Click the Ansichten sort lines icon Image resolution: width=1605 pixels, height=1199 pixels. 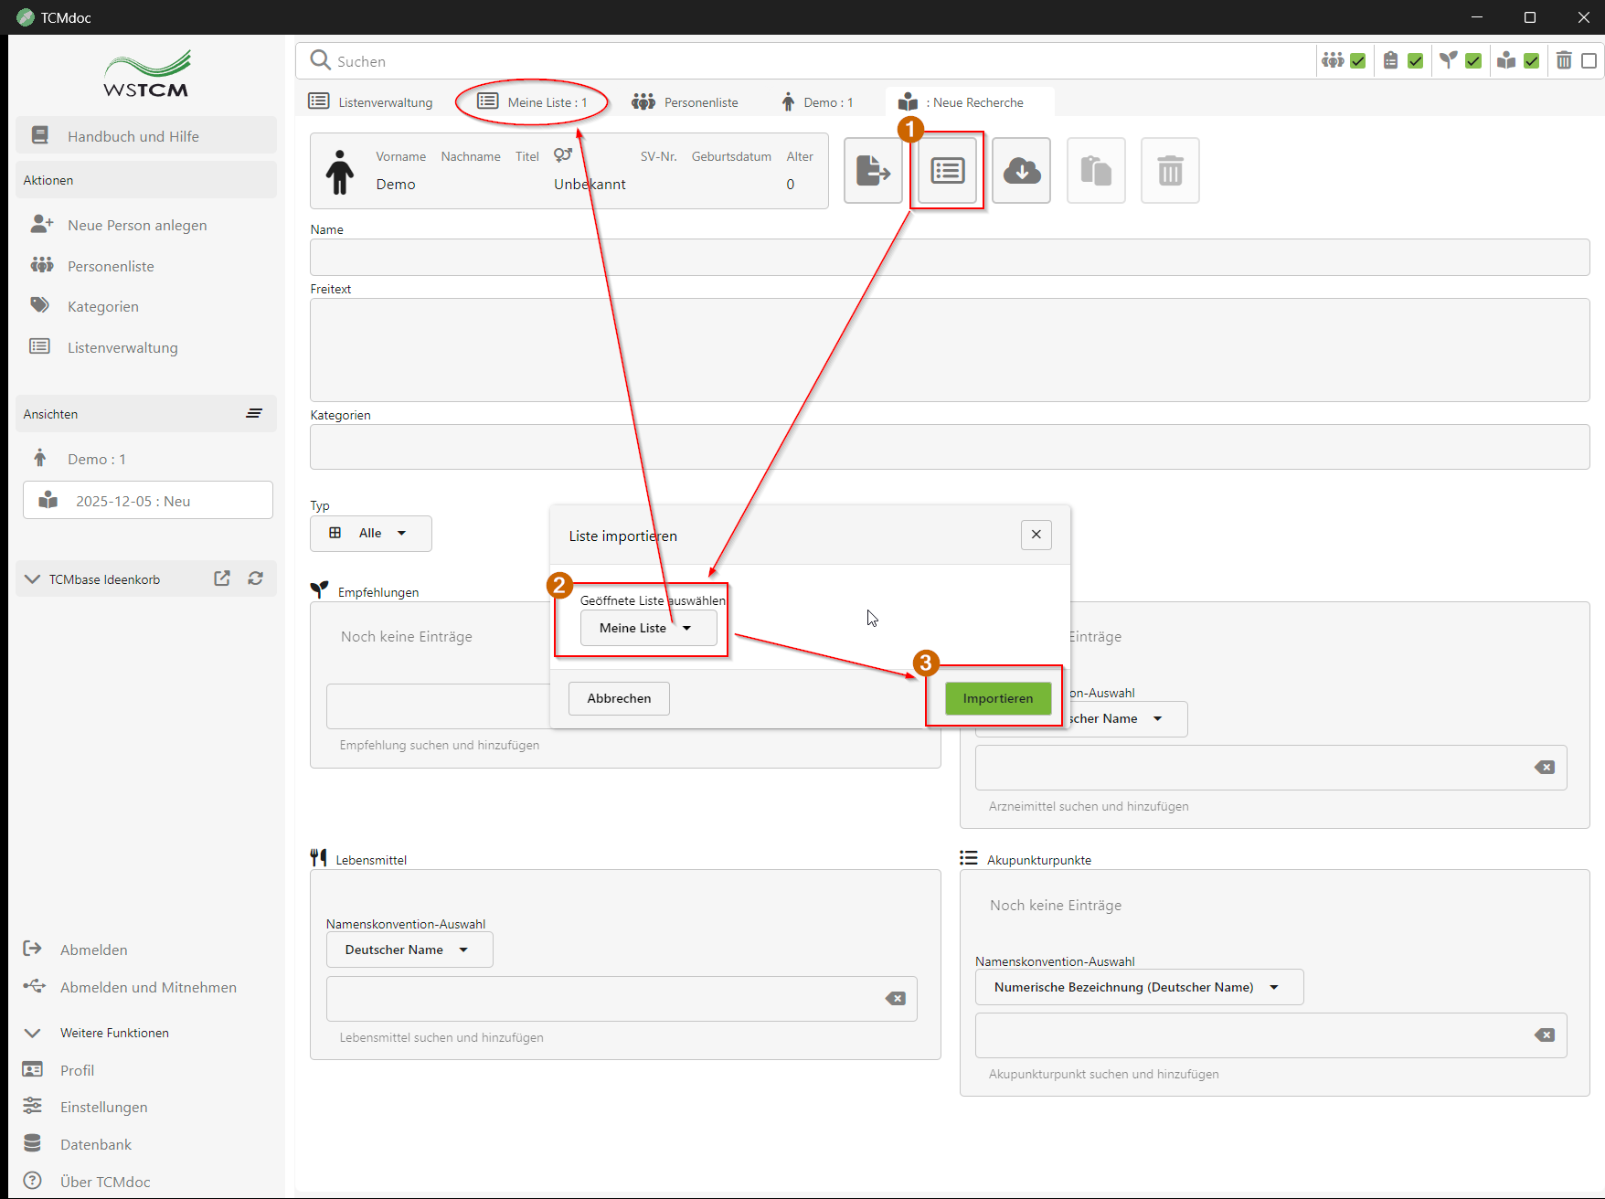coord(254,414)
